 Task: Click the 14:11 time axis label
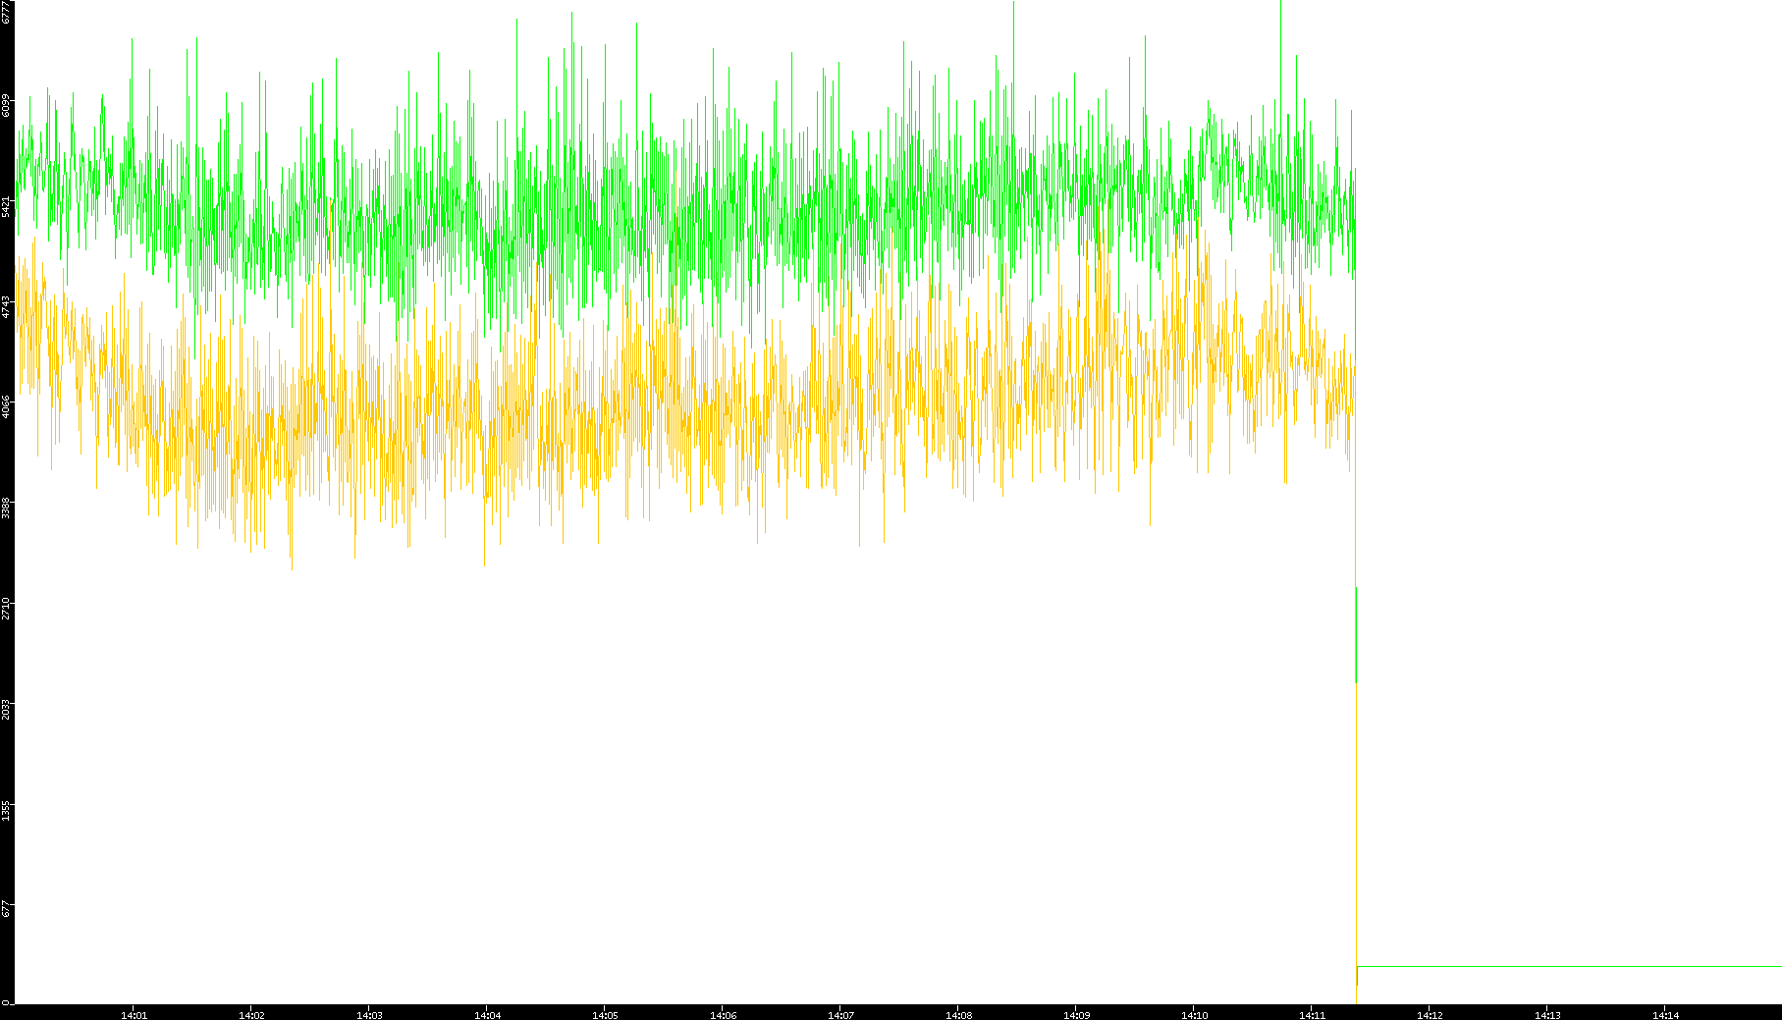click(1312, 1014)
